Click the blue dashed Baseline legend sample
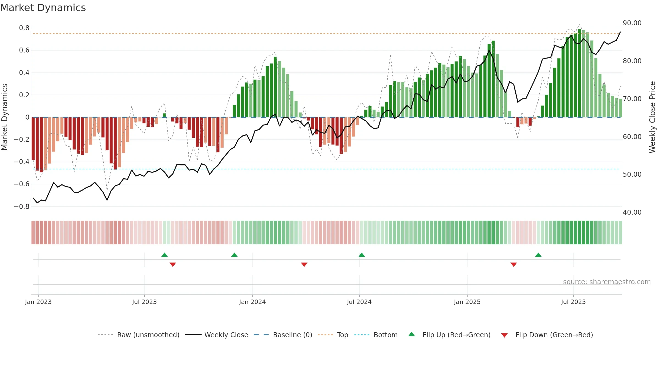This screenshot has width=660, height=371. [261, 335]
